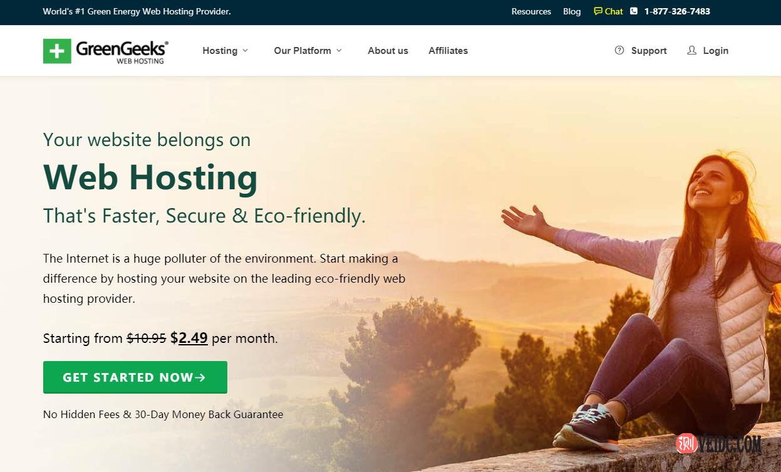This screenshot has height=472, width=781.
Task: Click the Login user icon
Action: [x=691, y=50]
